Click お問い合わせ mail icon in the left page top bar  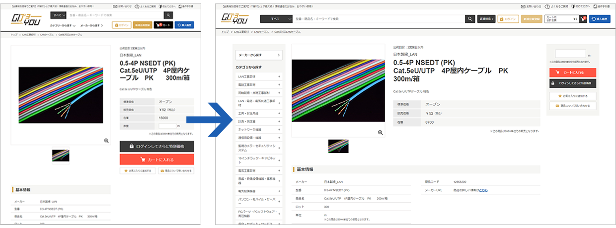coord(116,6)
